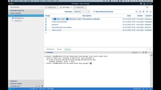Customize layout icon in title bar
Screen dimensions: 161x90
150,3
